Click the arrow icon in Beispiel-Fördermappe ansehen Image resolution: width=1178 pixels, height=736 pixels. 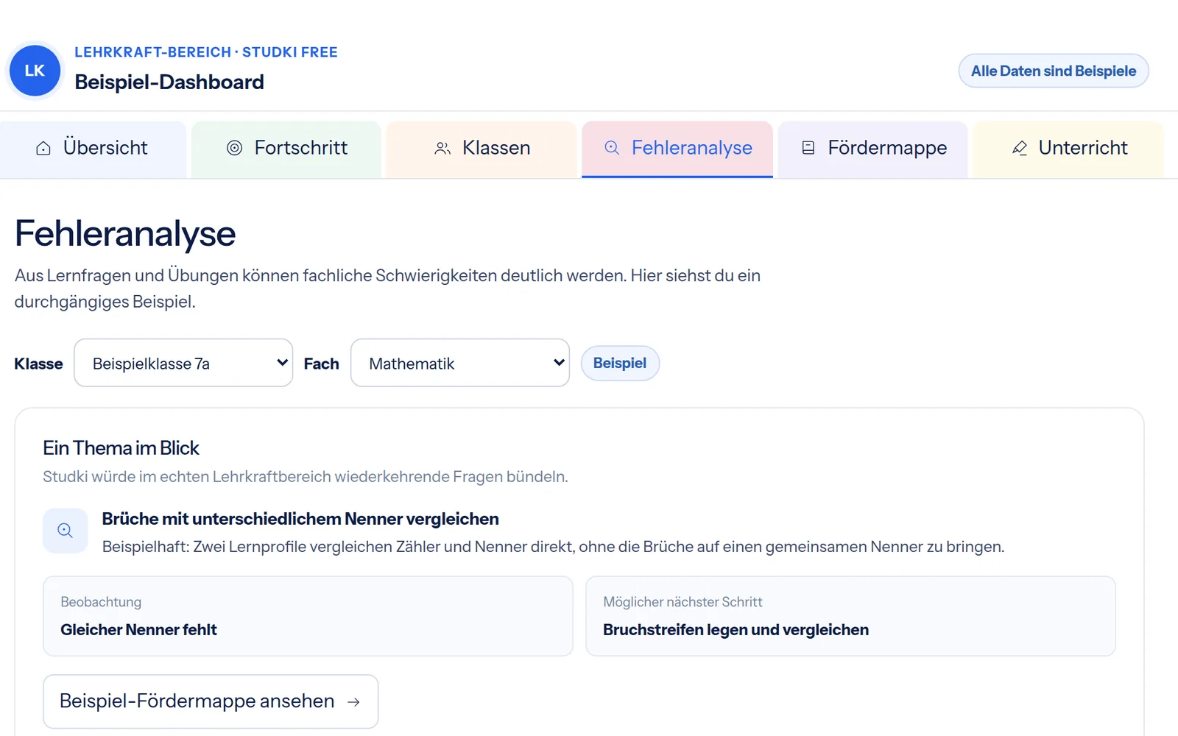[x=353, y=702]
